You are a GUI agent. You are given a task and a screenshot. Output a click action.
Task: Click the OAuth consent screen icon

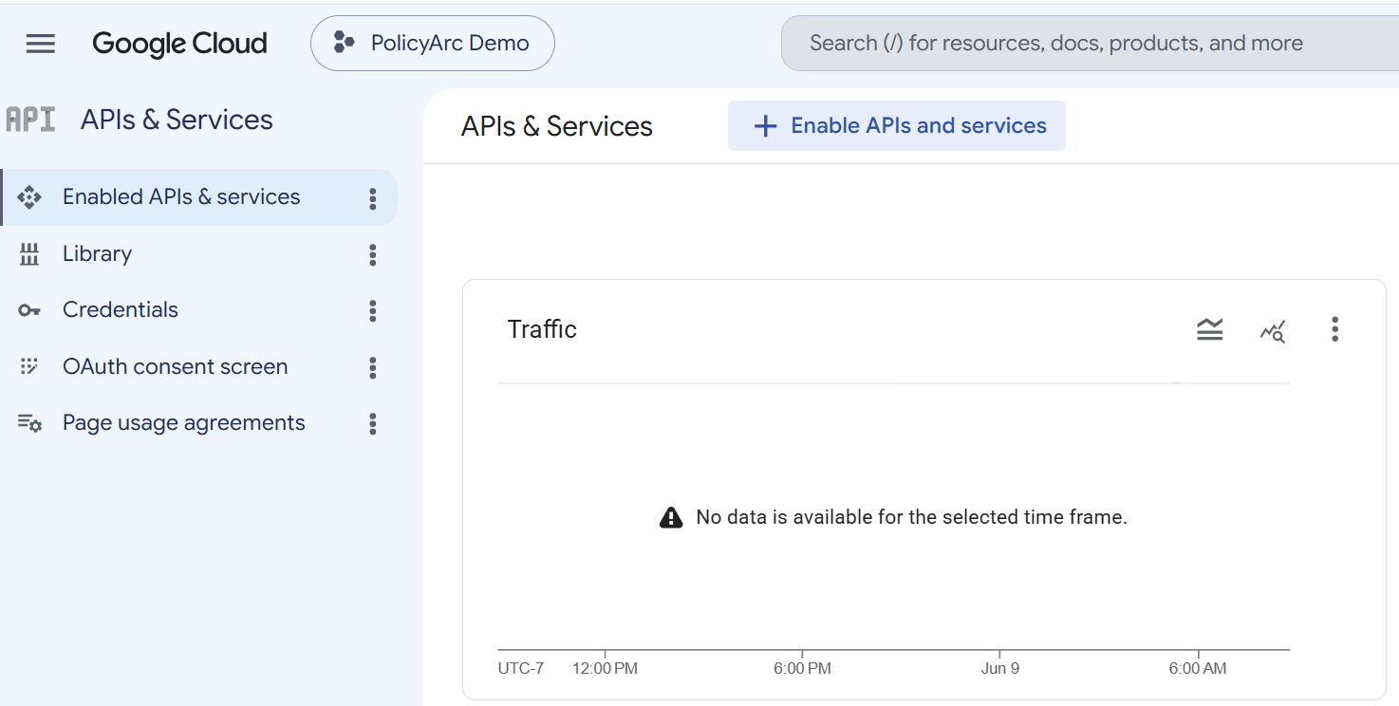(29, 366)
